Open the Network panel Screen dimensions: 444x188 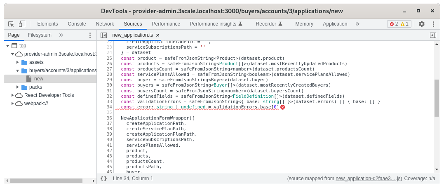pyautogui.click(x=105, y=24)
